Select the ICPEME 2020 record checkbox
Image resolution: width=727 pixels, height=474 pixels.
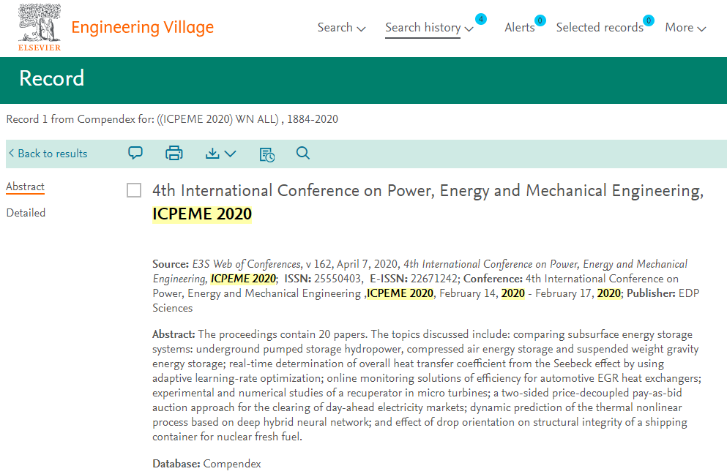[134, 190]
